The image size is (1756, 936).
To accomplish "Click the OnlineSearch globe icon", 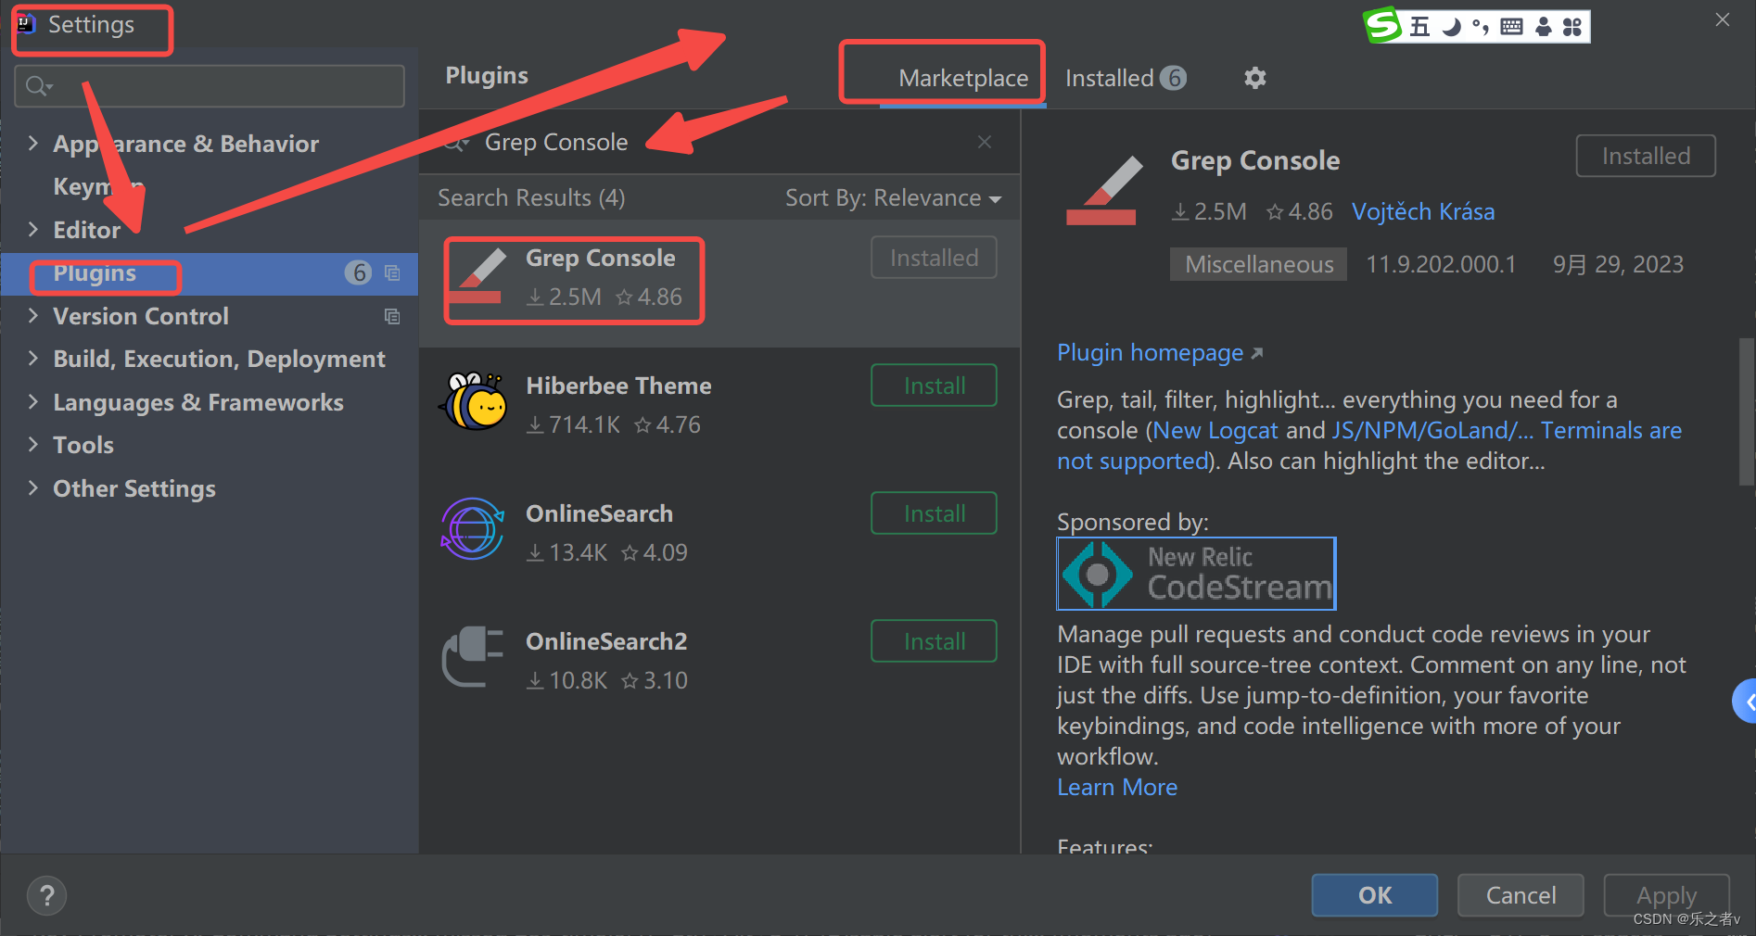I will coord(473,529).
